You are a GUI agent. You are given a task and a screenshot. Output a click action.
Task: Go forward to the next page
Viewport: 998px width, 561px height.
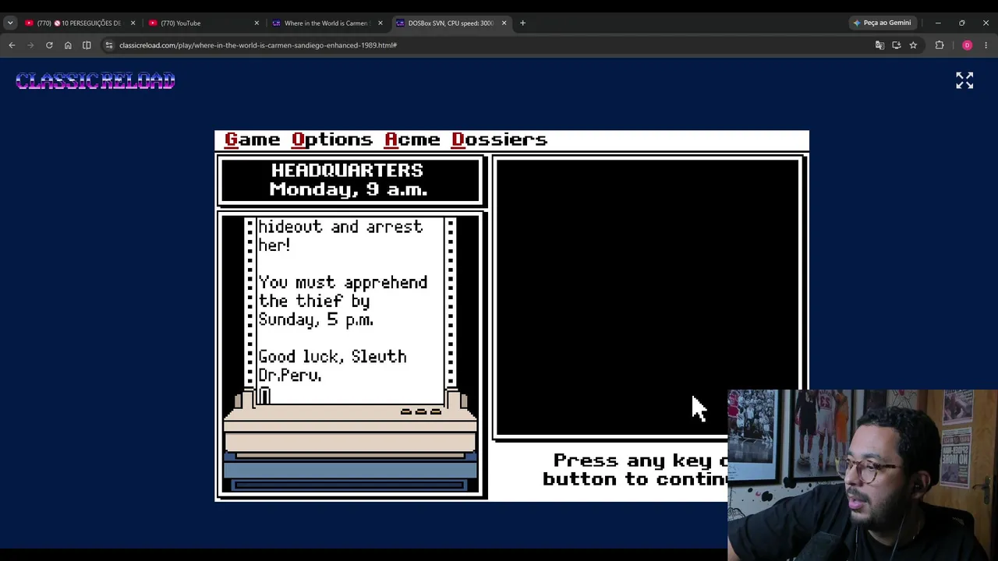point(30,45)
